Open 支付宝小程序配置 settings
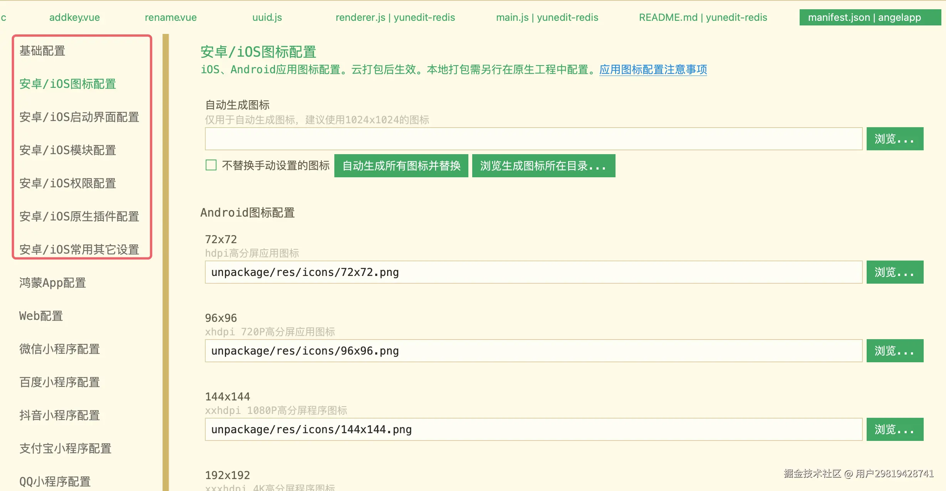This screenshot has width=946, height=491. pos(65,448)
